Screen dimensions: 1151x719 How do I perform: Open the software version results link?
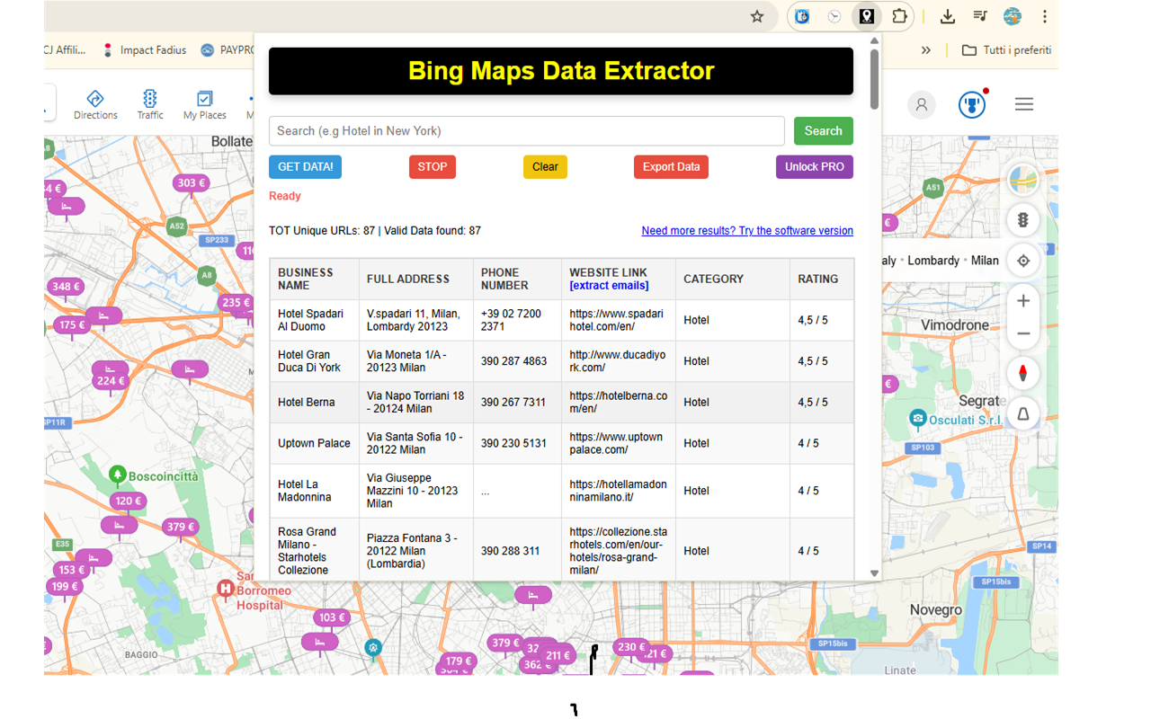click(x=747, y=231)
